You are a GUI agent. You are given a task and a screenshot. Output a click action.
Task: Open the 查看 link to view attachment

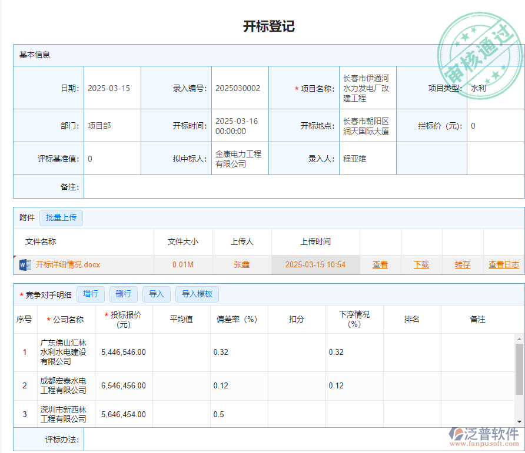(380, 265)
